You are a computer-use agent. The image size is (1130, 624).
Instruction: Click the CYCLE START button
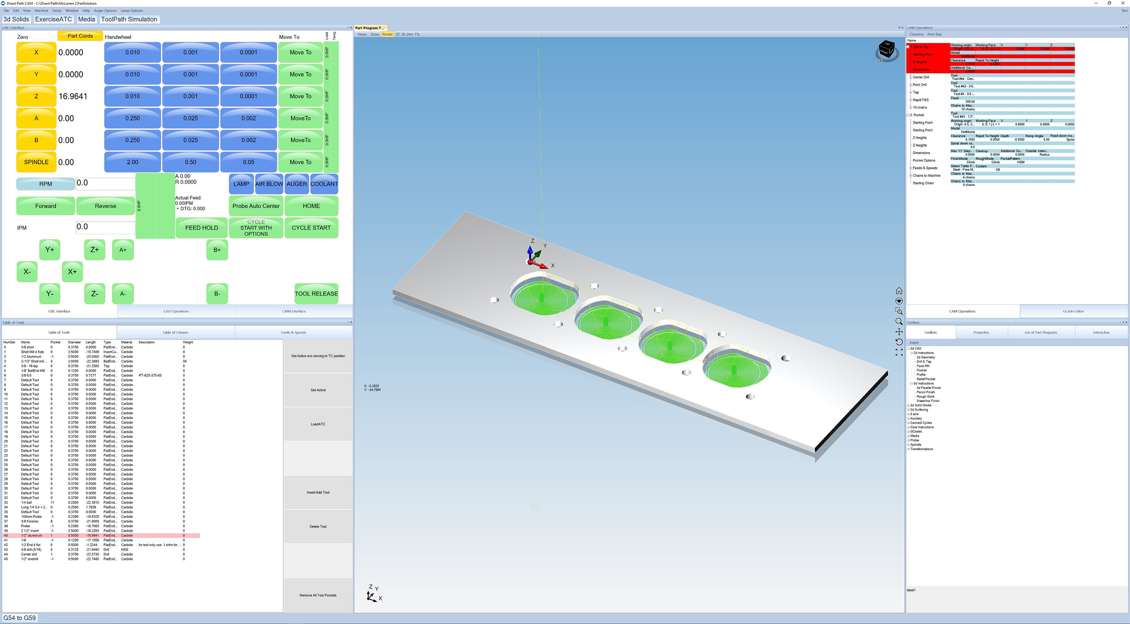point(311,227)
